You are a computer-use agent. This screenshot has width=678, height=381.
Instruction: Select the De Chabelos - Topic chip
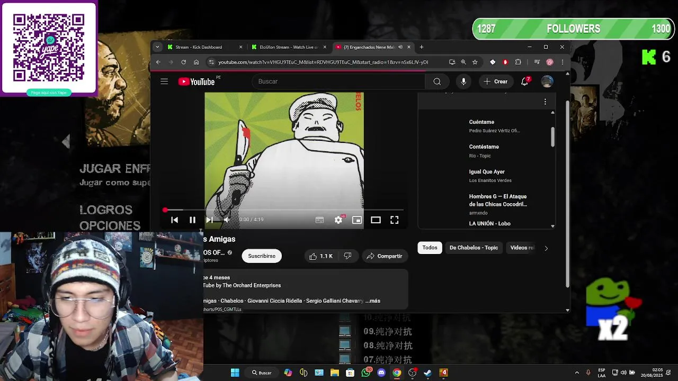pyautogui.click(x=474, y=248)
